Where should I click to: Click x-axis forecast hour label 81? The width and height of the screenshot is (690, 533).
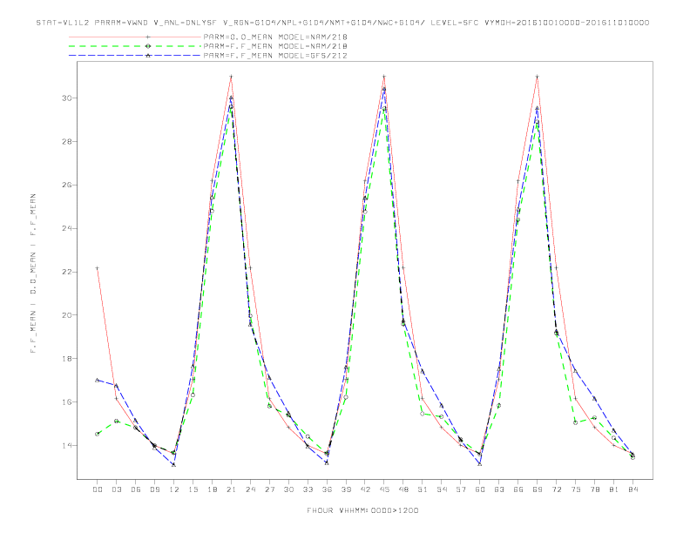coord(613,489)
